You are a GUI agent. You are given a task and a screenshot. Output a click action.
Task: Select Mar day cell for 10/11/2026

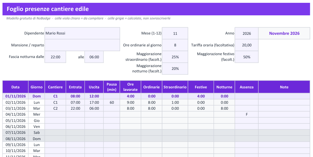pos(37,151)
